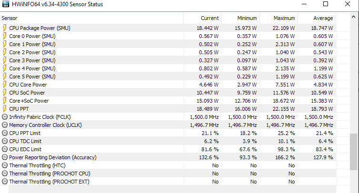Click the HWiNFO64 app icon in title bar
The height and width of the screenshot is (193, 359).
pyautogui.click(x=5, y=4)
